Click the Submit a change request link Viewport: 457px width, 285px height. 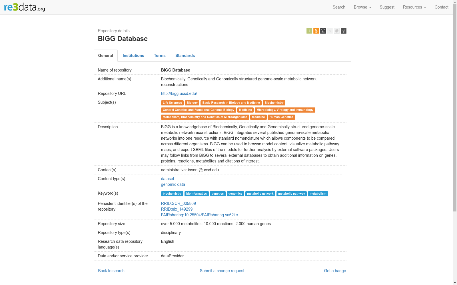pos(222,271)
